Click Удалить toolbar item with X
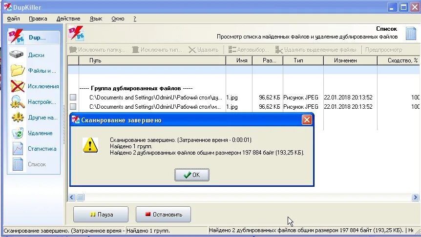 tap(204, 50)
